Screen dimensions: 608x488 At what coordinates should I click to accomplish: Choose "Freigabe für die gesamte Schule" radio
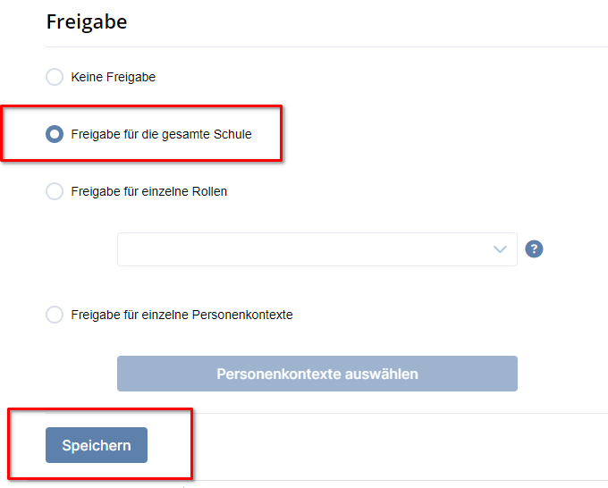coord(55,134)
